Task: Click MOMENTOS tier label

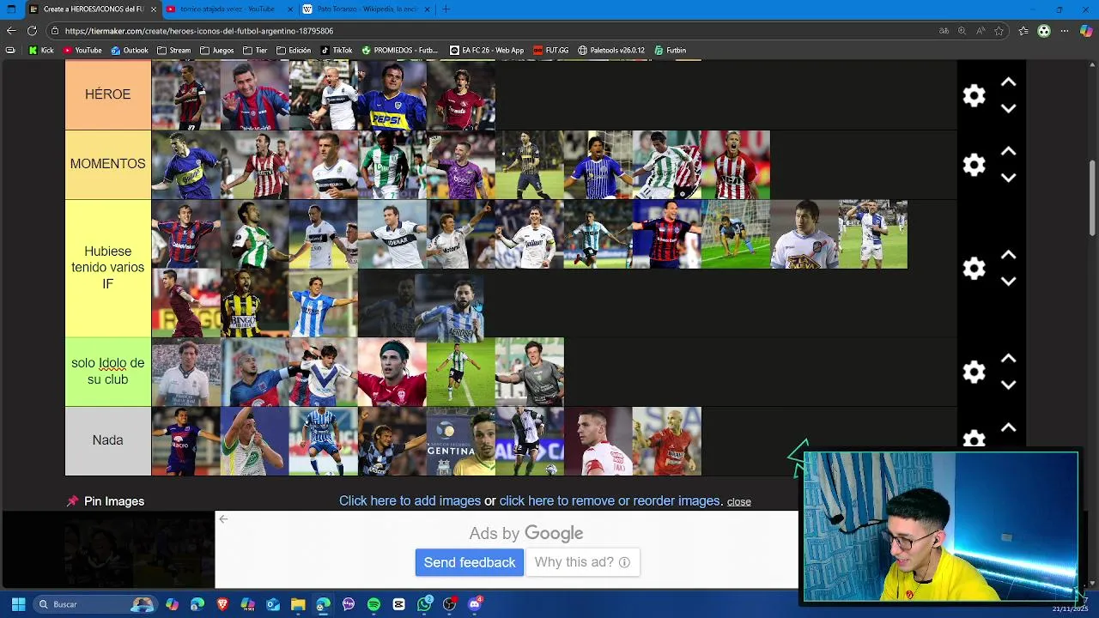Action: click(x=108, y=164)
